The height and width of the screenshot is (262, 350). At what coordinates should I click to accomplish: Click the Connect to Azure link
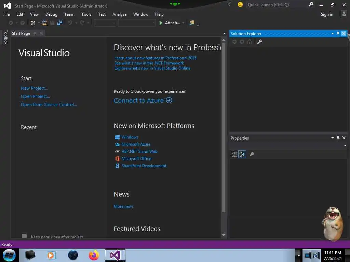click(x=139, y=101)
